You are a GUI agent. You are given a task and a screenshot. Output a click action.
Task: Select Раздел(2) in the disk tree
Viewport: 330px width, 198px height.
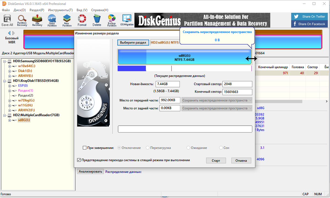tap(26, 95)
